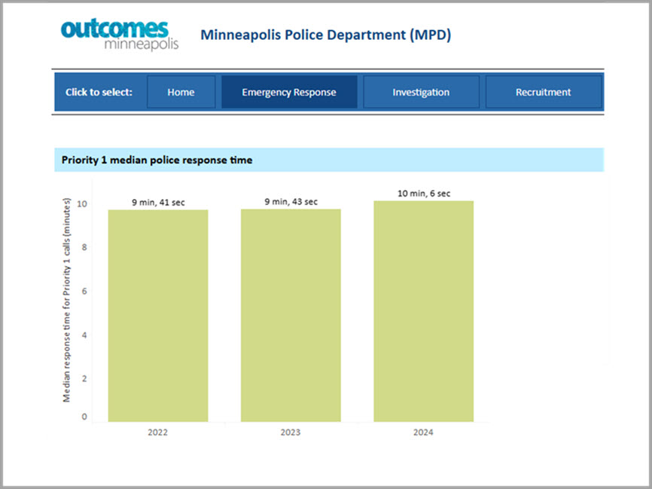Click the 2024 response time bar
This screenshot has height=489, width=652.
[423, 311]
